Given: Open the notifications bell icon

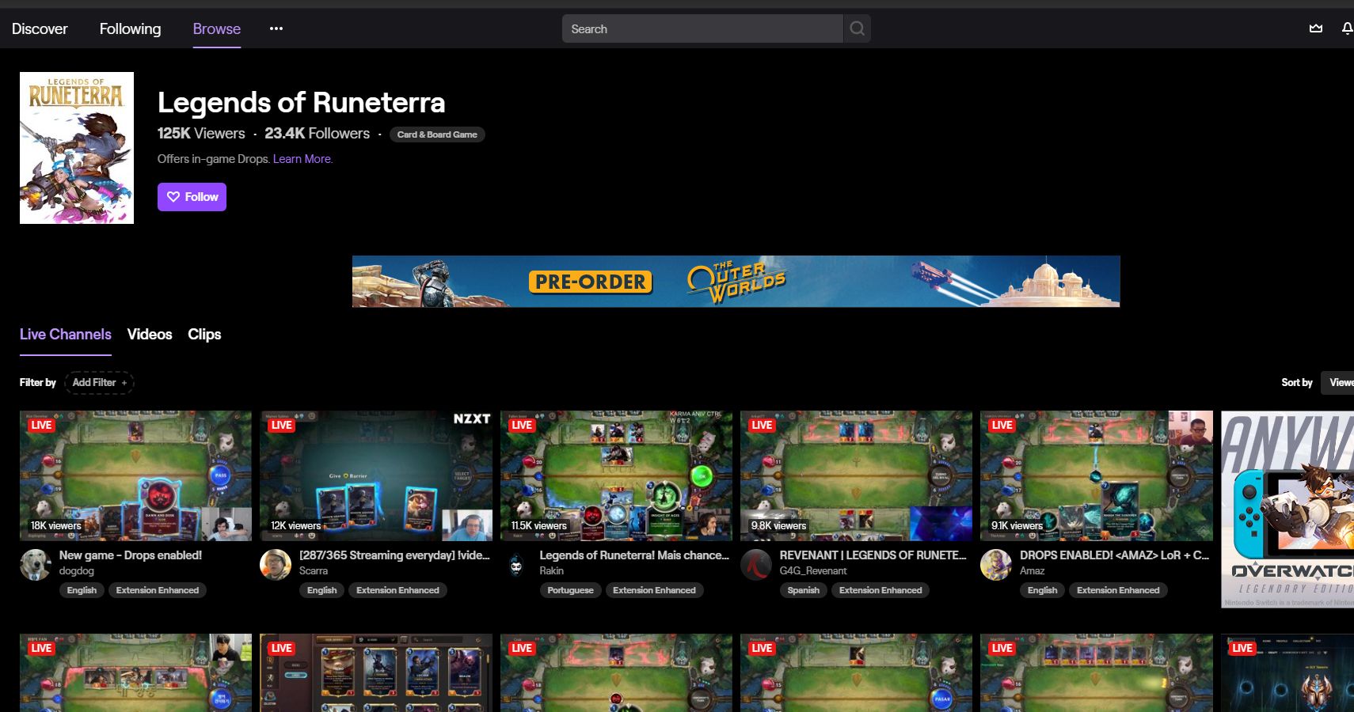Looking at the screenshot, I should (x=1347, y=28).
